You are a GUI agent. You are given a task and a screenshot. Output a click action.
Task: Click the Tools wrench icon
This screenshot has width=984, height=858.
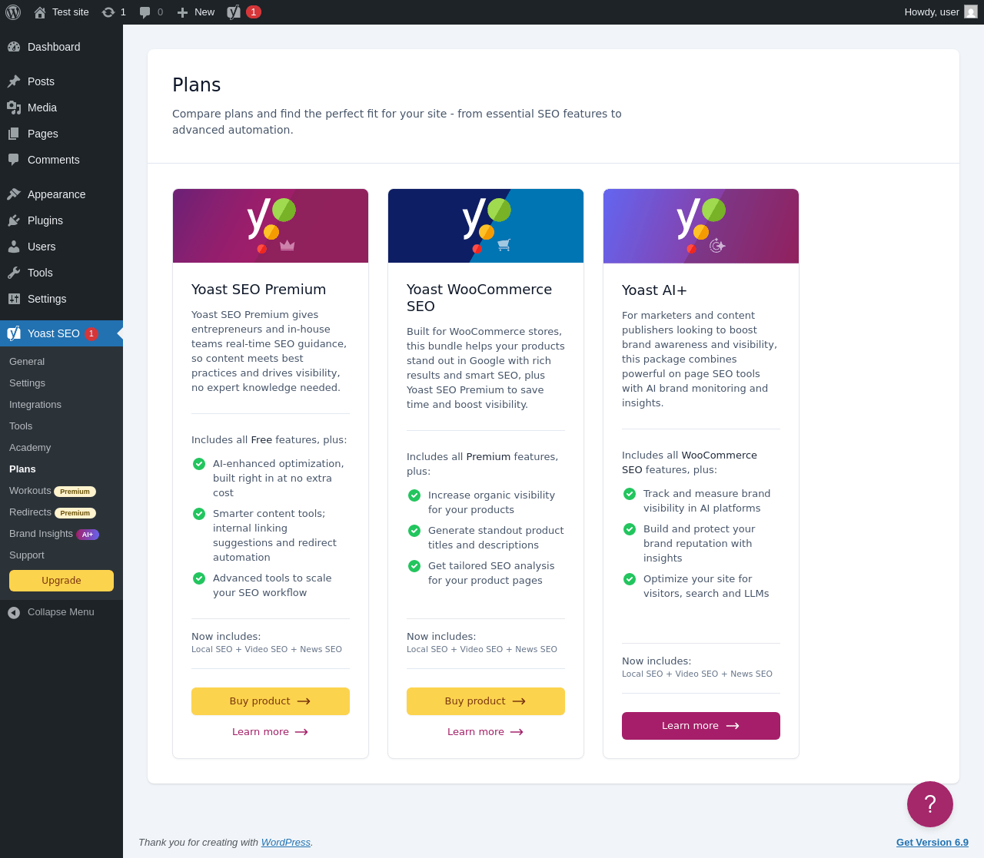pos(14,273)
